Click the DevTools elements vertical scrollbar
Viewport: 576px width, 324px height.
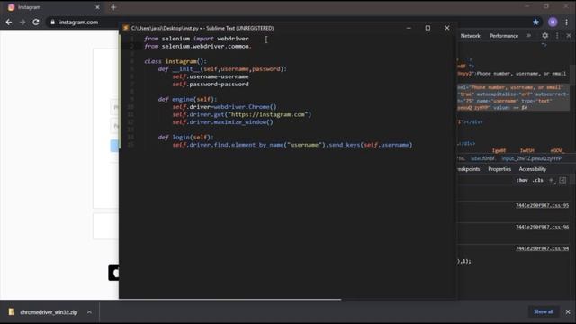[x=572, y=76]
